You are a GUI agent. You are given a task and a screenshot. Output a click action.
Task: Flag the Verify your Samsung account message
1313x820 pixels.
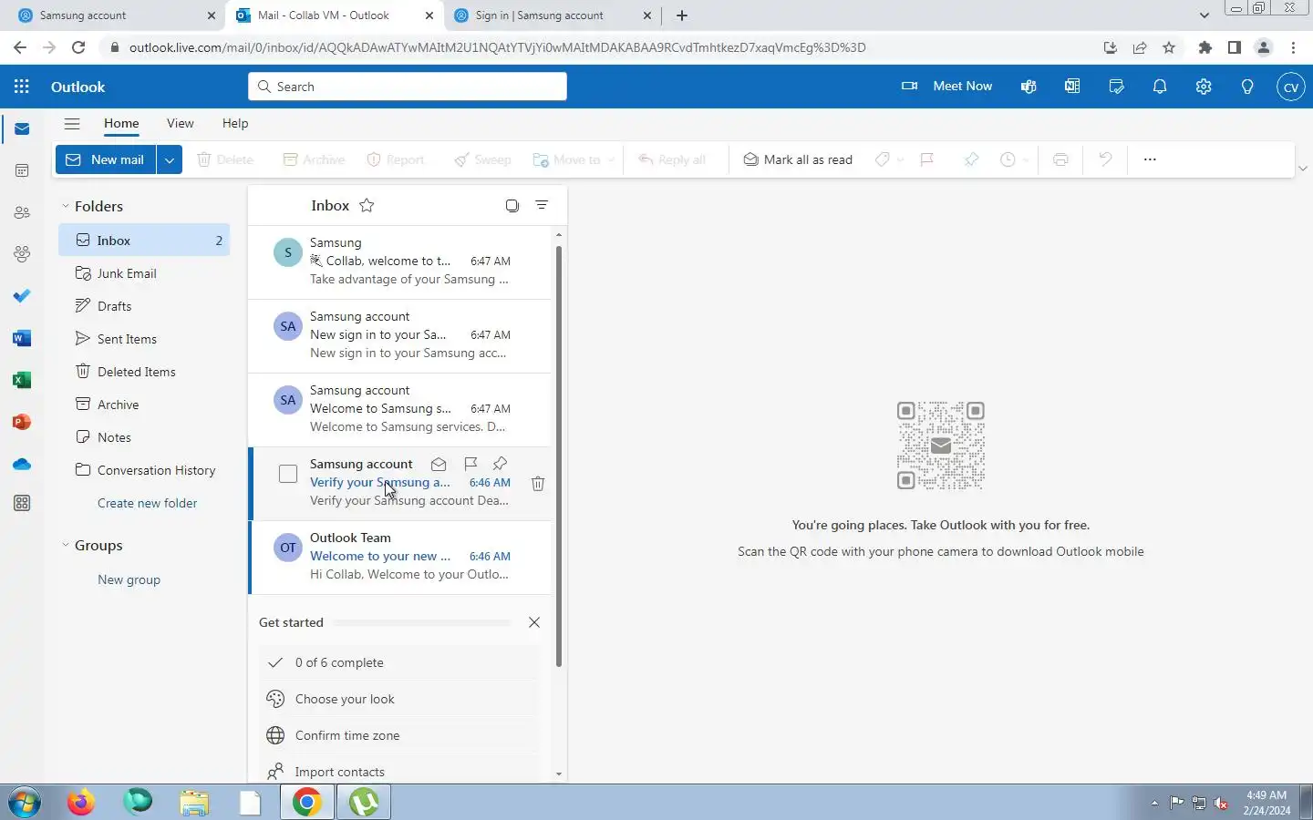[x=470, y=464]
